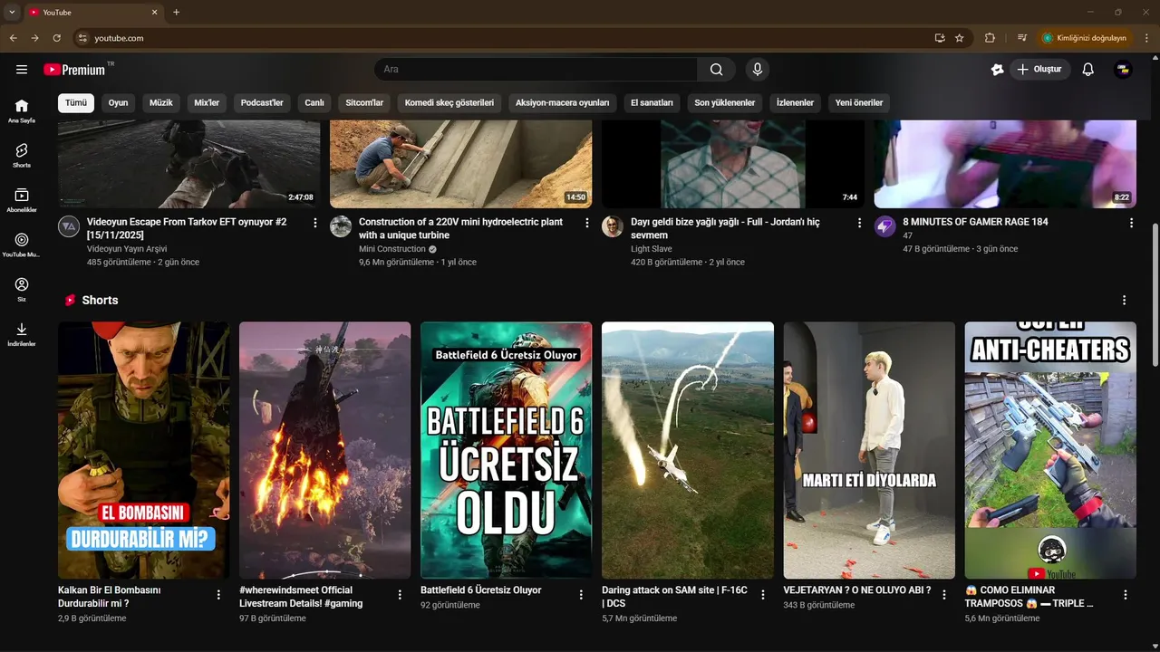Close the YouTube browser tab
The height and width of the screenshot is (652, 1160).
click(155, 12)
